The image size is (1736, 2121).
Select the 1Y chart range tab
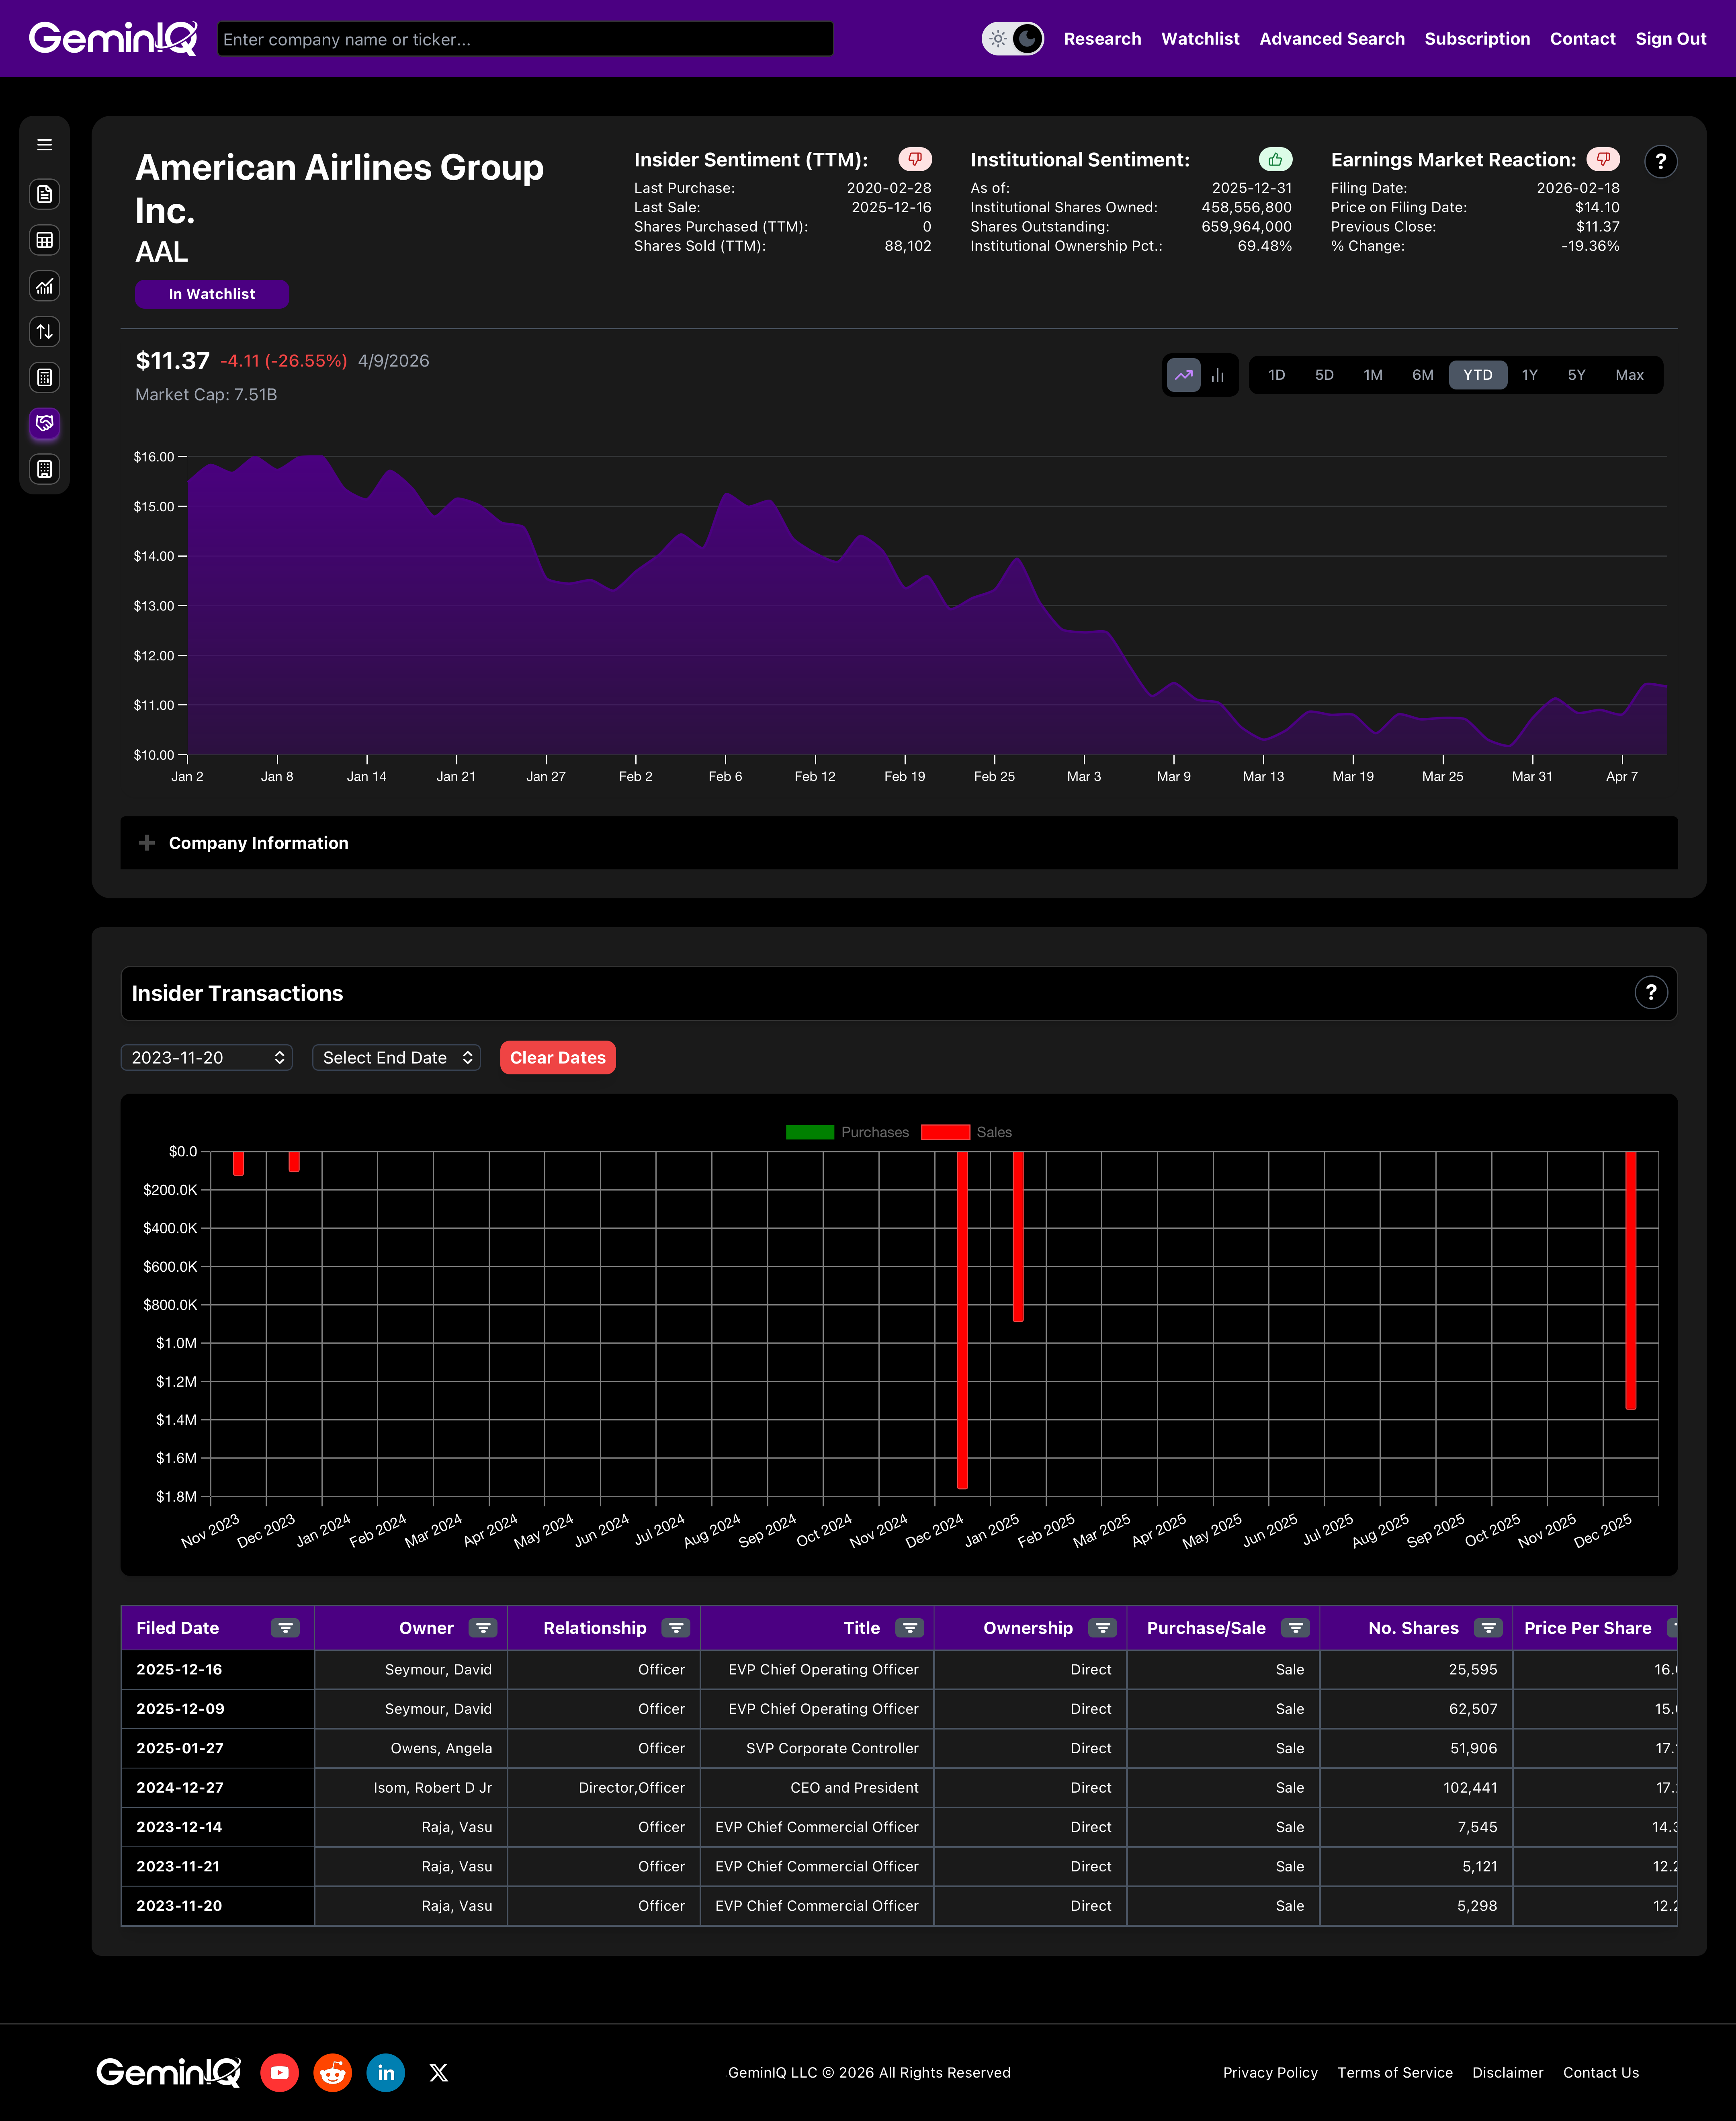[x=1529, y=375]
